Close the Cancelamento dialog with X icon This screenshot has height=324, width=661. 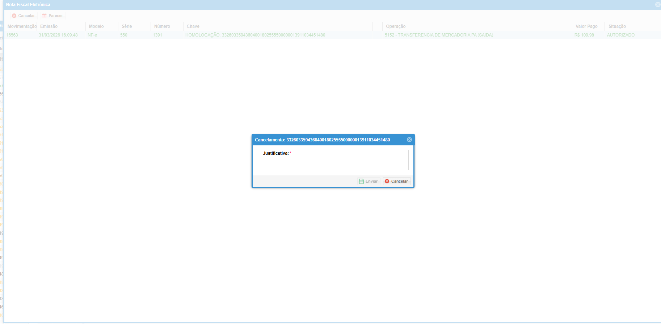point(409,140)
